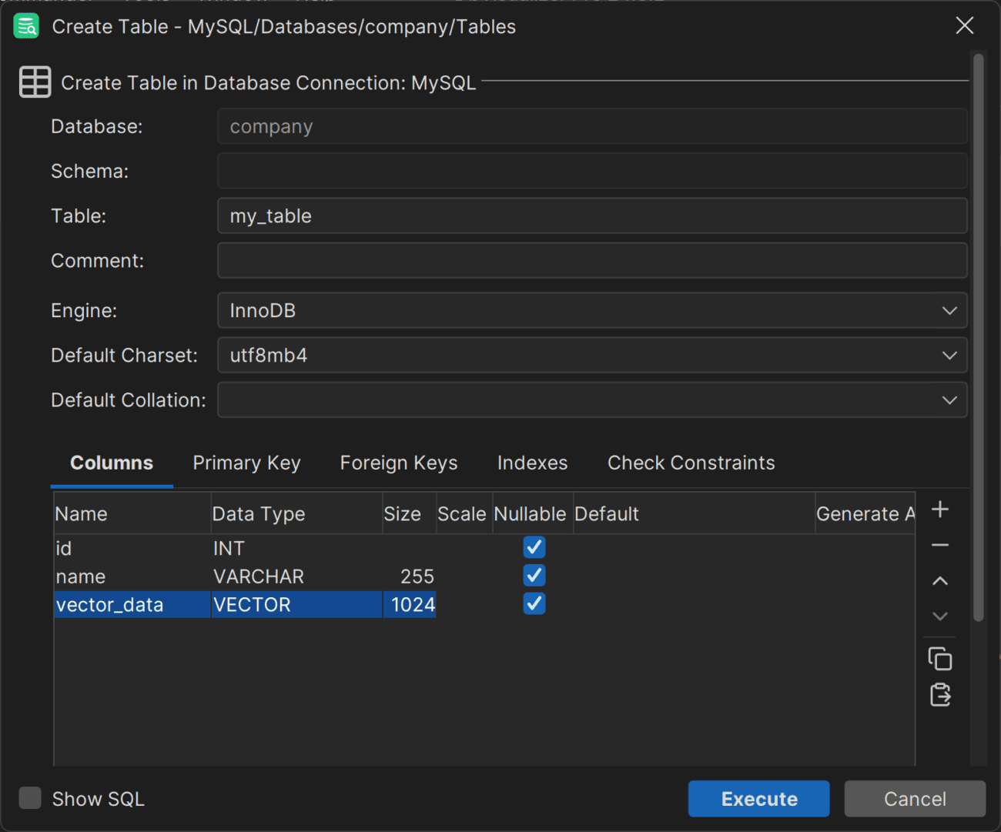
Task: Open the Default Charset dropdown
Action: coord(949,355)
